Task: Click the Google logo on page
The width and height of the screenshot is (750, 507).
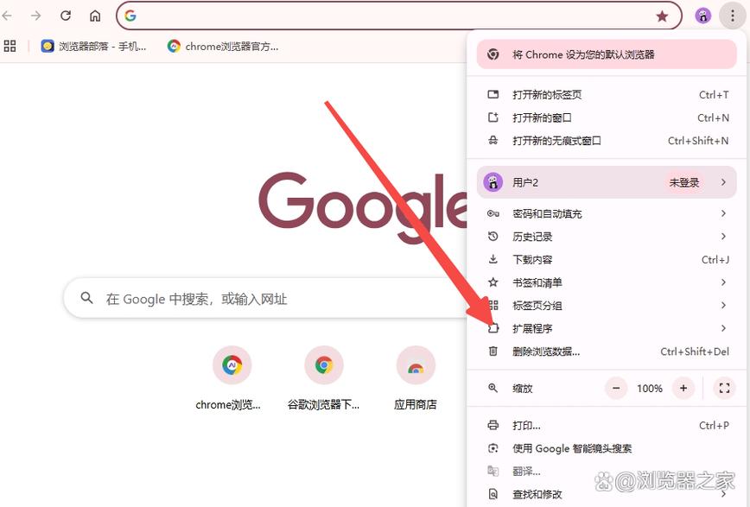Action: point(363,206)
